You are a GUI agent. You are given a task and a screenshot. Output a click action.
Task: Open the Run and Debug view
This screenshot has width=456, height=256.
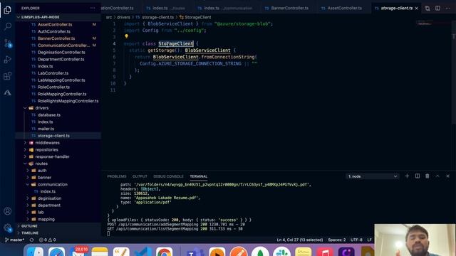(8, 60)
